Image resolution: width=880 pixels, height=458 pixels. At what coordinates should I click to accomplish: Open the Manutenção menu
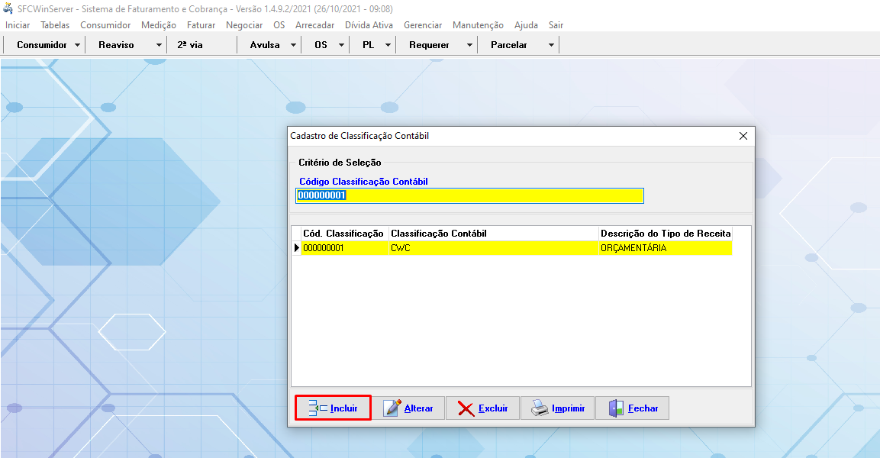coord(478,25)
